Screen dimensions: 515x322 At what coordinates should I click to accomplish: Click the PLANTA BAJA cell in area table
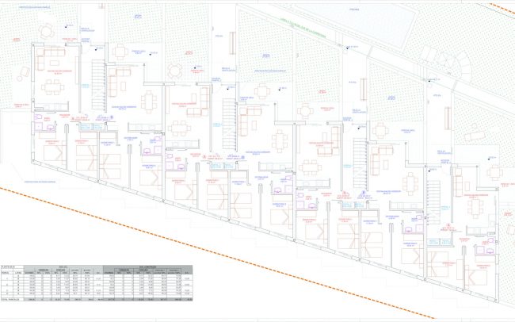click(x=10, y=267)
